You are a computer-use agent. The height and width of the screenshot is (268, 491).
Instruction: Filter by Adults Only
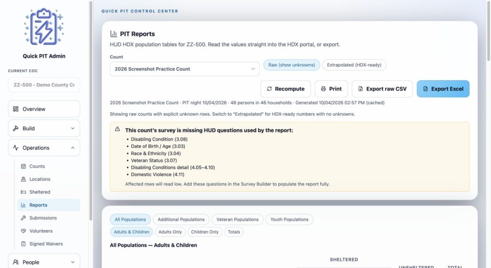170,232
